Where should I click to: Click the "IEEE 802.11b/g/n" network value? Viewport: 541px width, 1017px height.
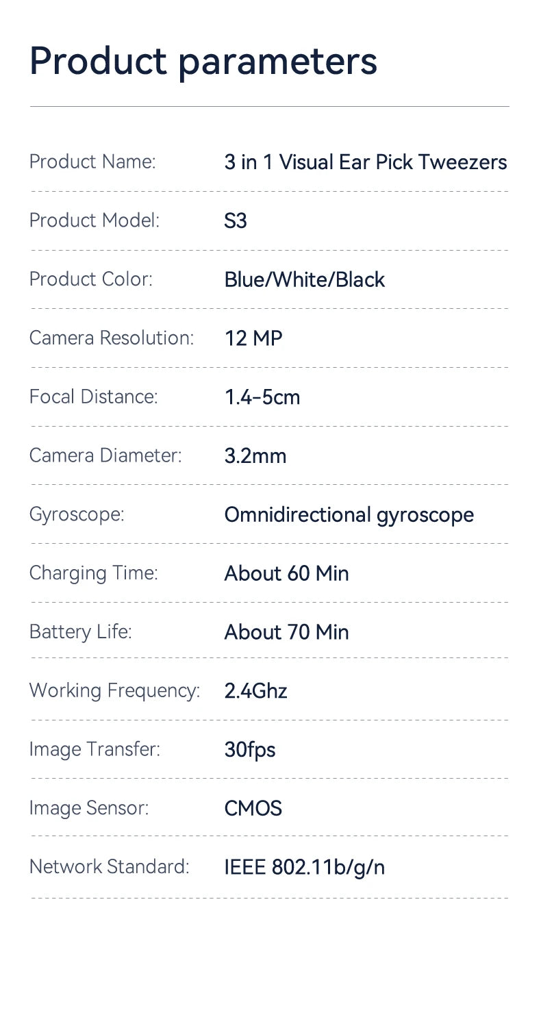305,868
